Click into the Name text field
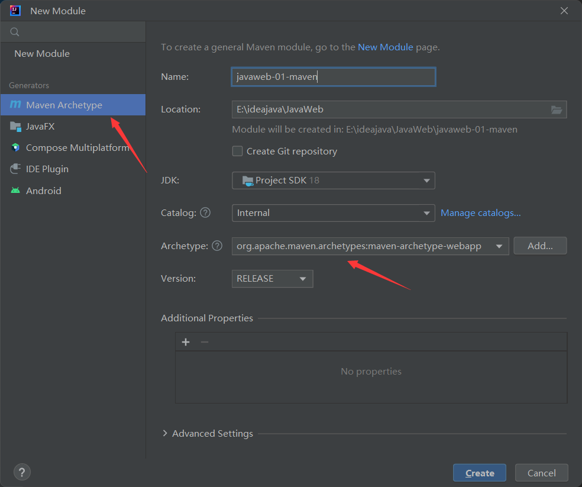This screenshot has height=487, width=582. [x=333, y=77]
